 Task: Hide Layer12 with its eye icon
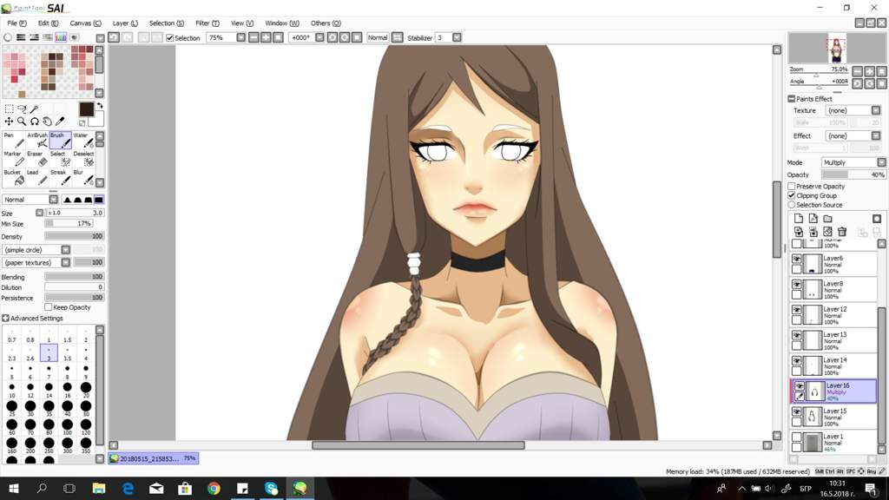(x=797, y=310)
